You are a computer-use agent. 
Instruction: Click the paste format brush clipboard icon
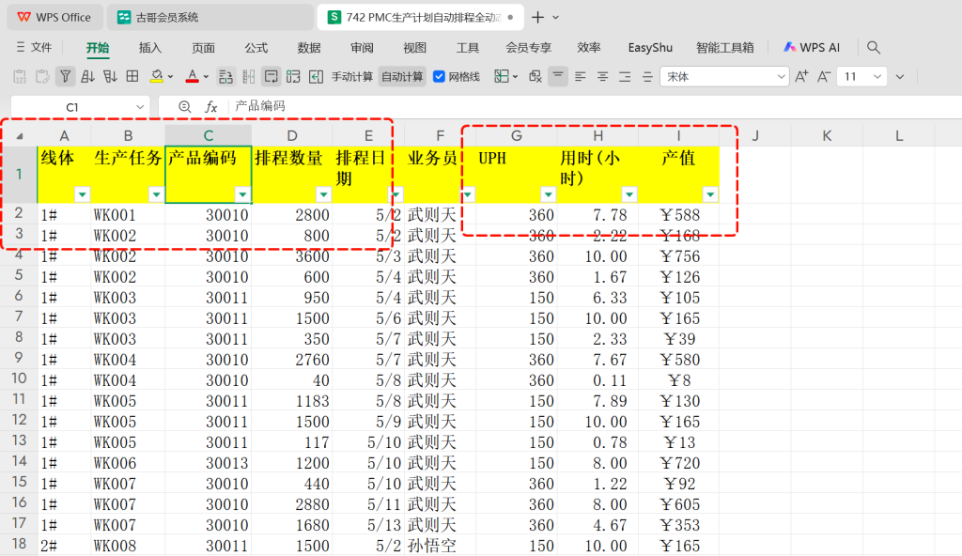(42, 77)
